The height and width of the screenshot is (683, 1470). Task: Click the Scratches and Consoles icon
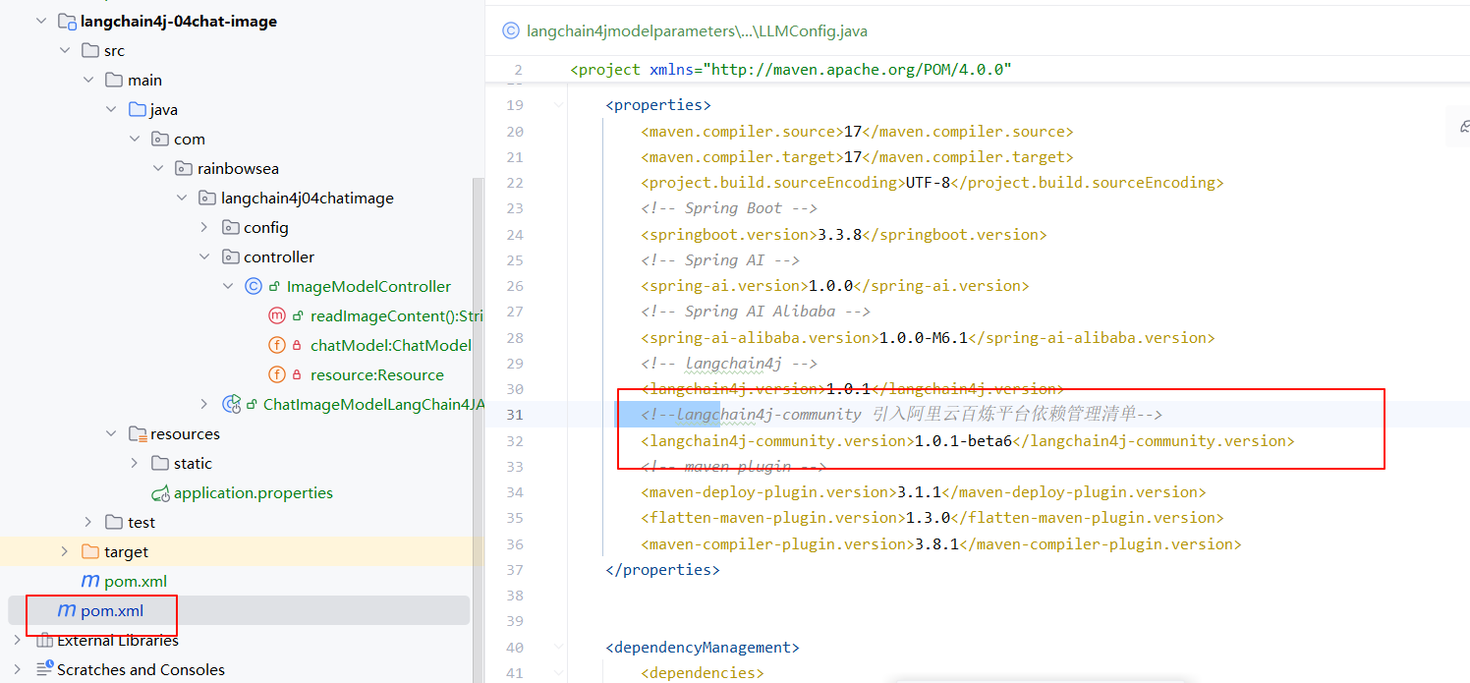coord(44,670)
